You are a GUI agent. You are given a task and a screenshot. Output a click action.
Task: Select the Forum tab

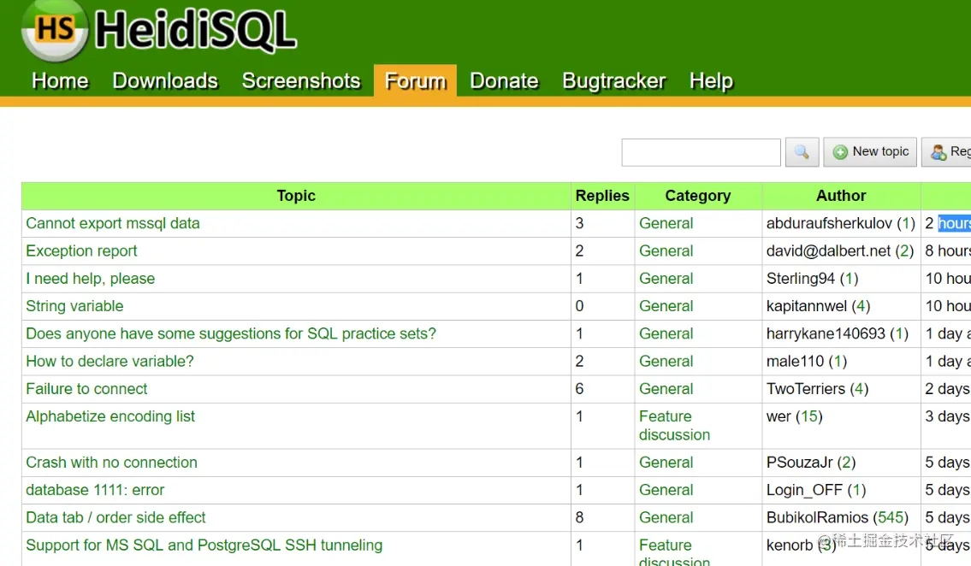(414, 80)
